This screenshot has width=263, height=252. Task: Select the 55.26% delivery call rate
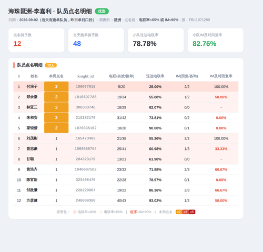155,138
